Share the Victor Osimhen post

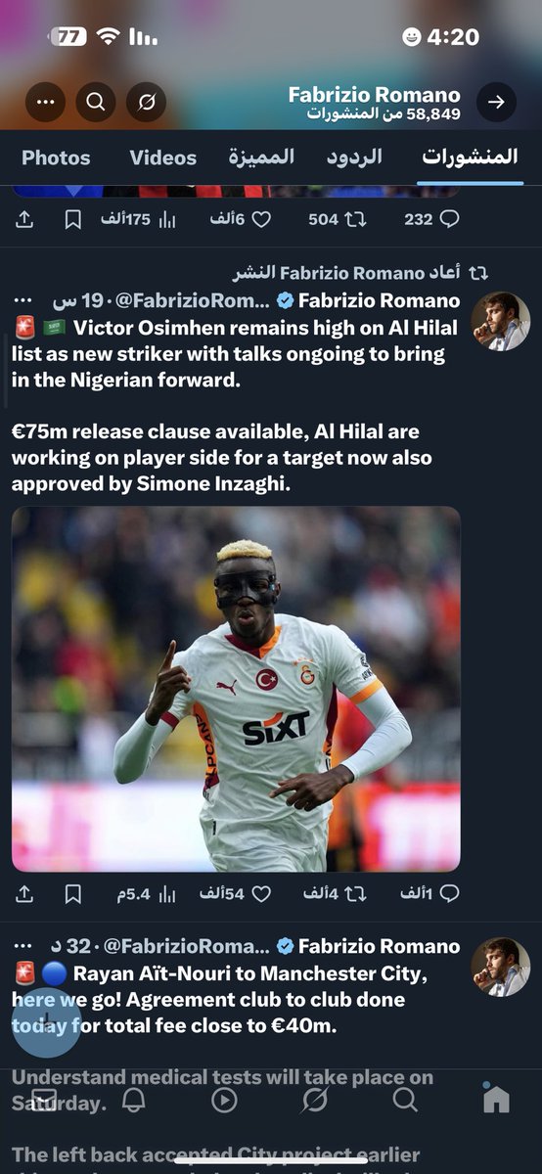[24, 893]
